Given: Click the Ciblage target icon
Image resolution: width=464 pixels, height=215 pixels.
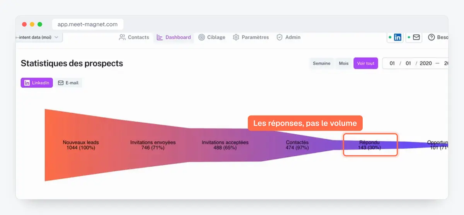Looking at the screenshot, I should tap(201, 37).
